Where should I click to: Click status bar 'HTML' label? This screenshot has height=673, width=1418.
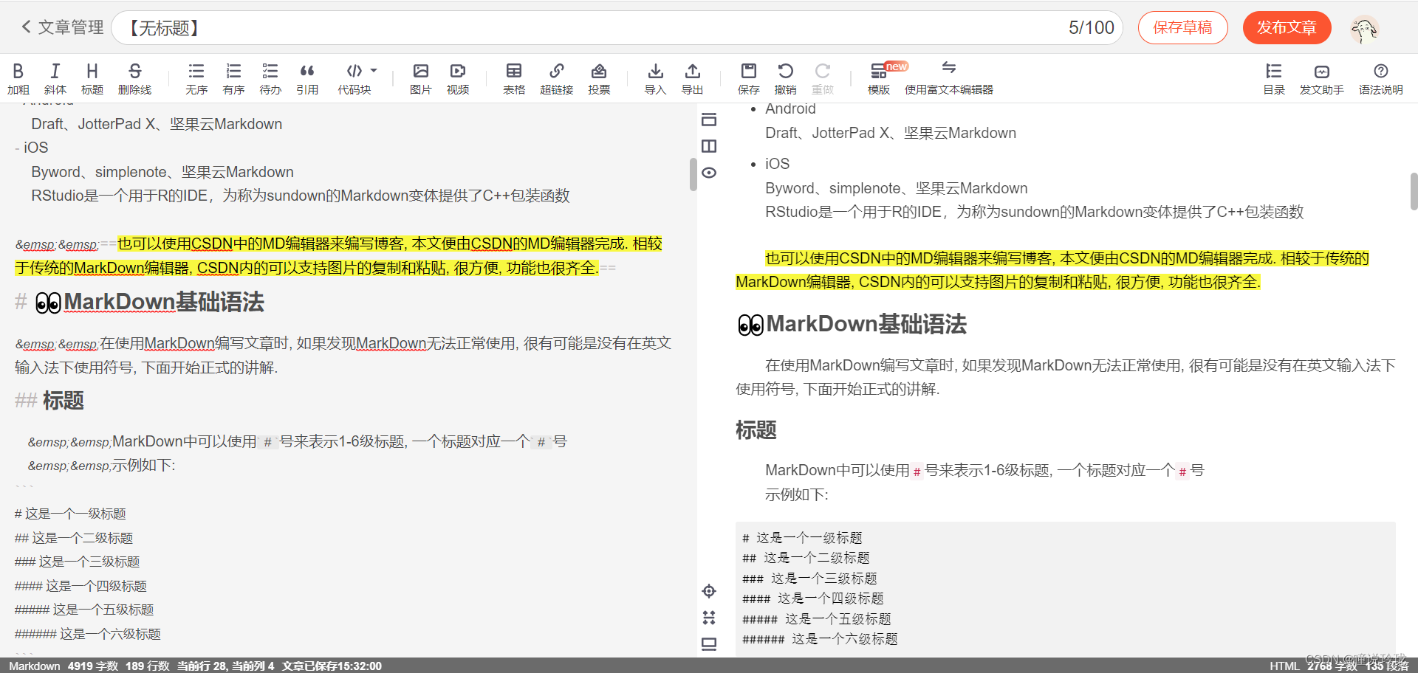1284,666
